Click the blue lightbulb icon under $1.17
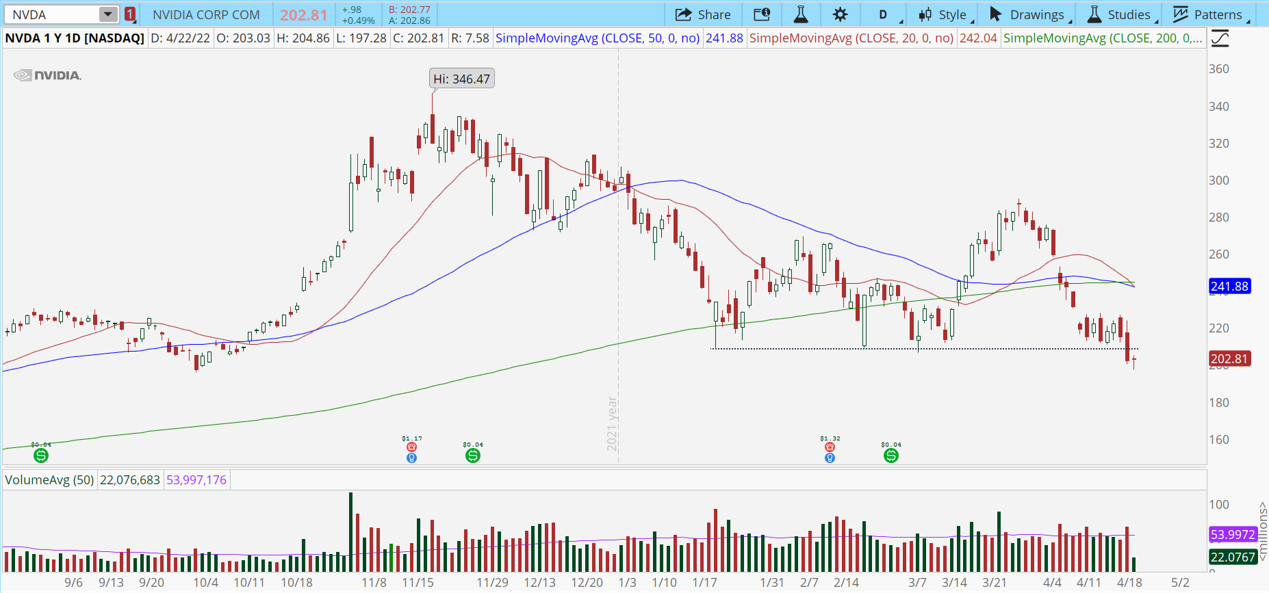Screen dimensions: 1269x593 [x=412, y=458]
